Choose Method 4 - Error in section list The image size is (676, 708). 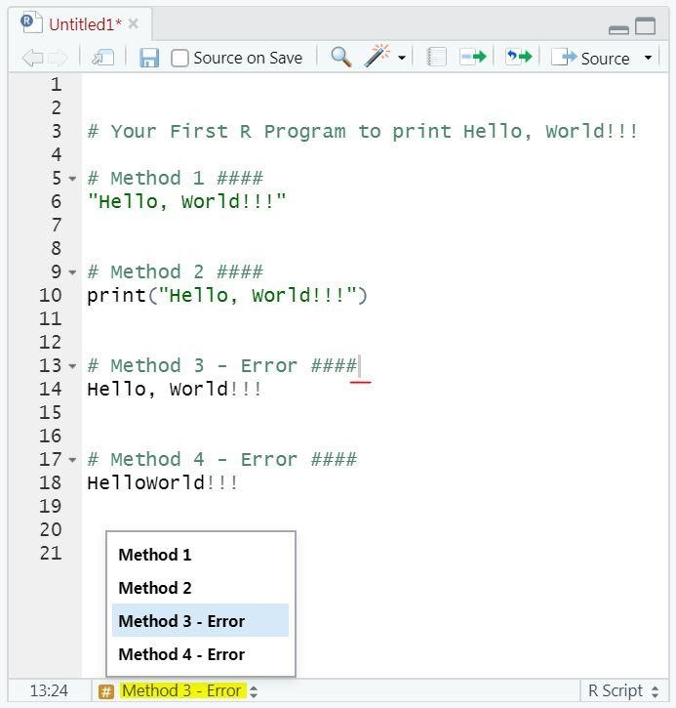[200, 654]
